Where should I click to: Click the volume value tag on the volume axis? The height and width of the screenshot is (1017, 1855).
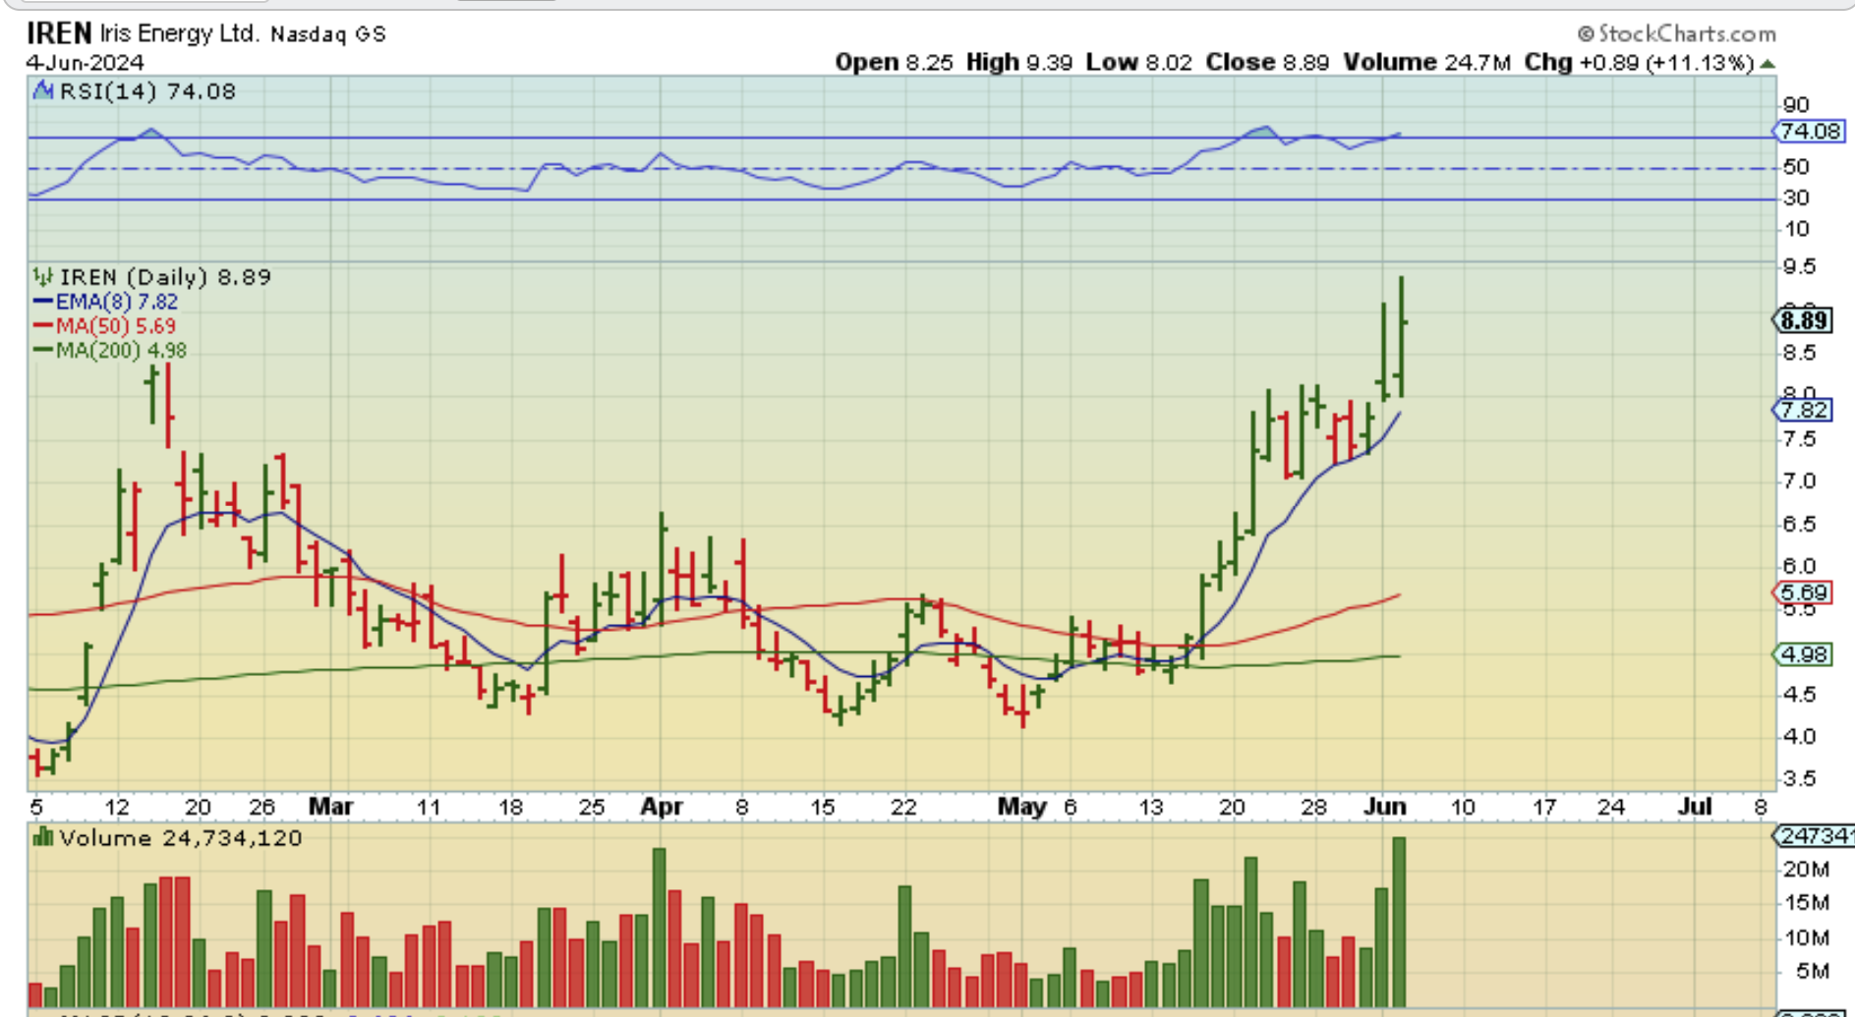pos(1814,836)
